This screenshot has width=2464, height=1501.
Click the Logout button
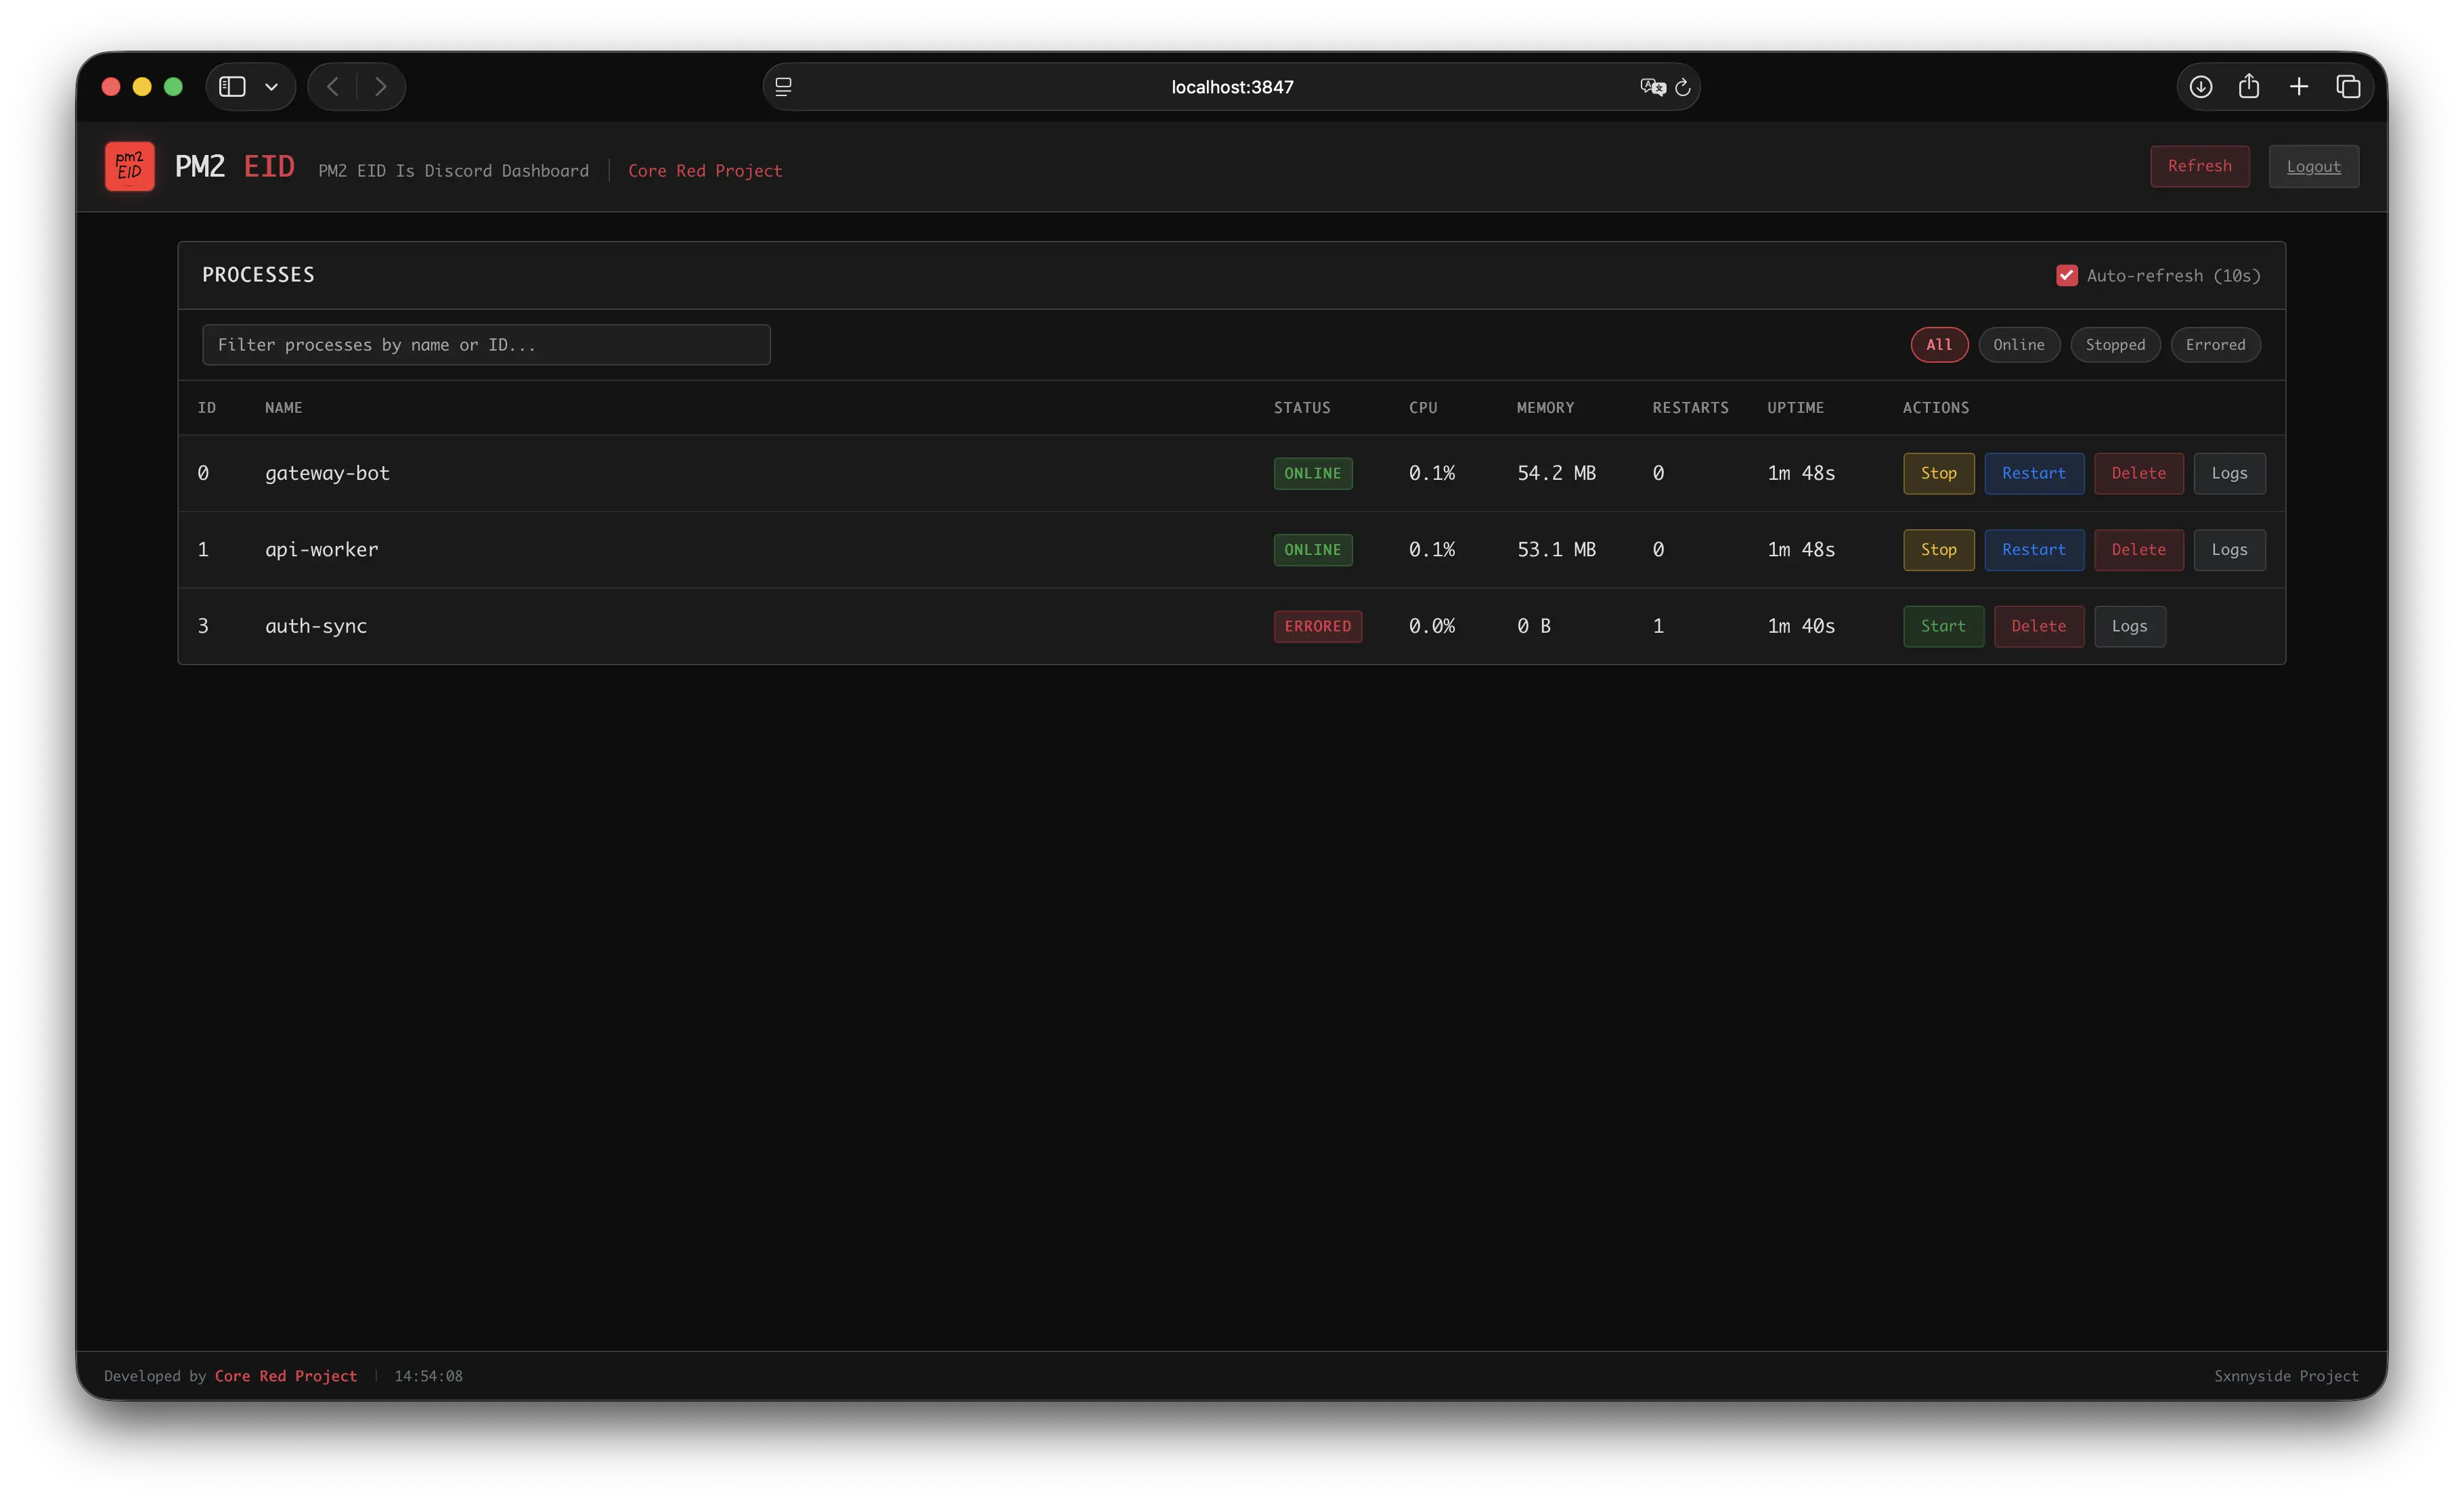click(2313, 166)
